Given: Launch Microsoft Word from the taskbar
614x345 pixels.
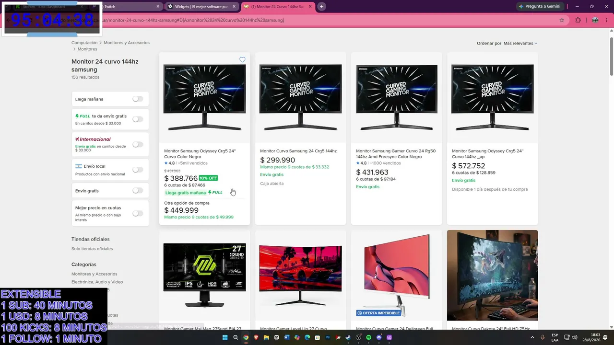Looking at the screenshot, I should (x=287, y=337).
